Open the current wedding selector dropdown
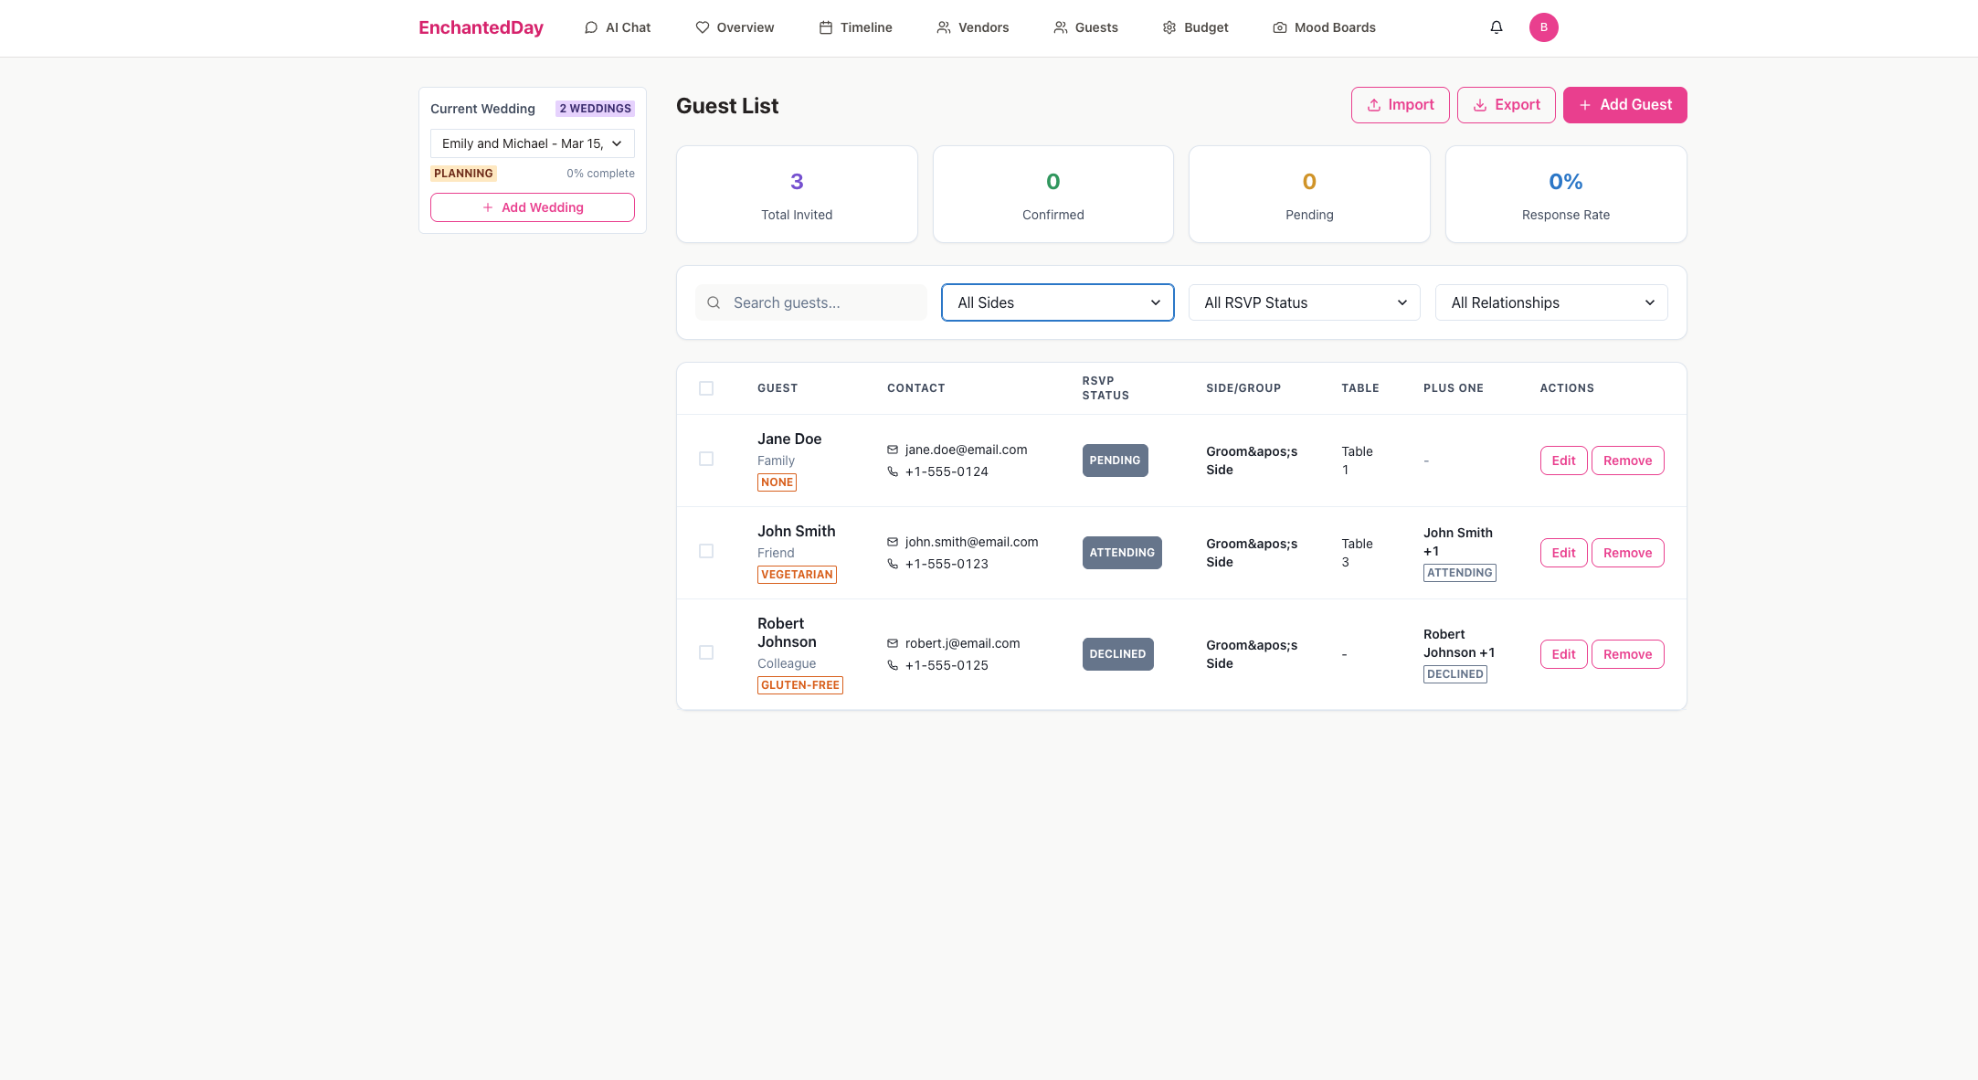This screenshot has width=1978, height=1080. pos(532,143)
